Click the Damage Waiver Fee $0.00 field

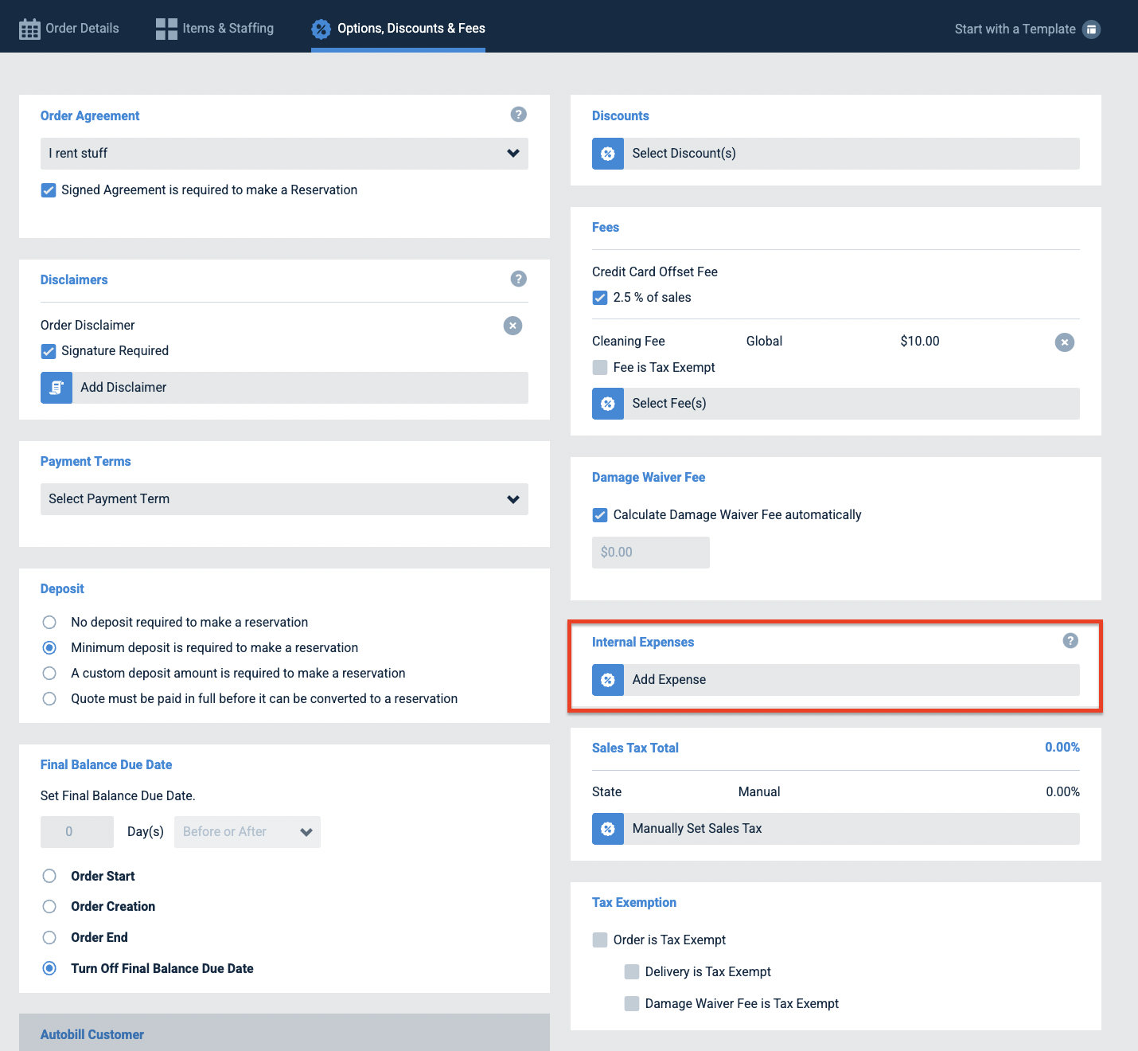click(x=651, y=553)
